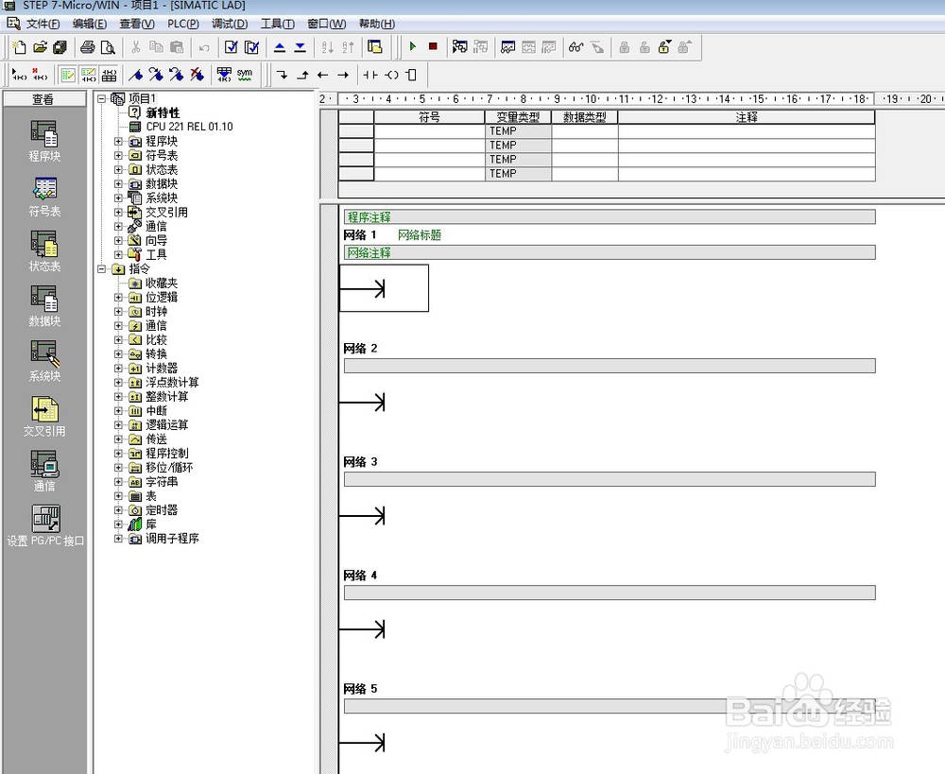Go to the next bookmark

point(156,75)
